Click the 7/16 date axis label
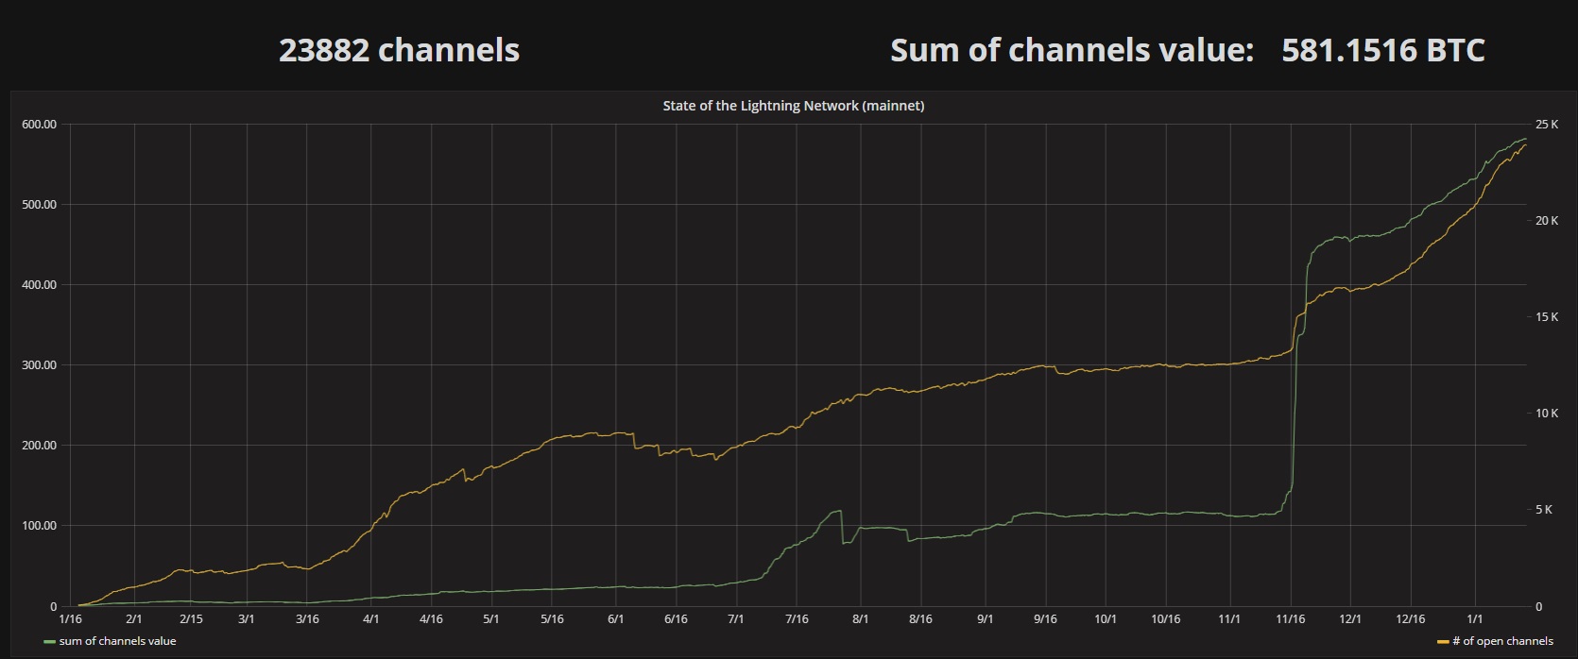 tap(797, 619)
